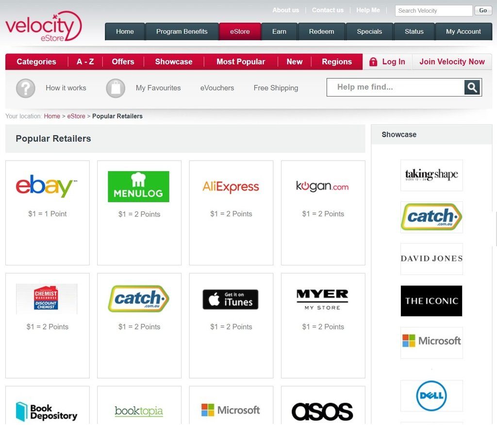Open the Program Benefits tab

coord(182,32)
